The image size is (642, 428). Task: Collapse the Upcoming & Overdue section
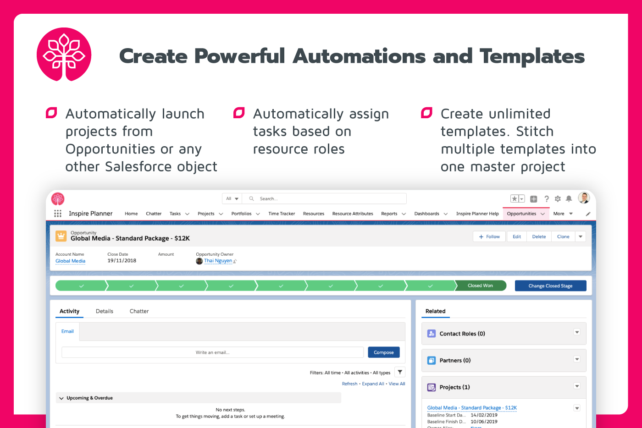click(x=61, y=398)
